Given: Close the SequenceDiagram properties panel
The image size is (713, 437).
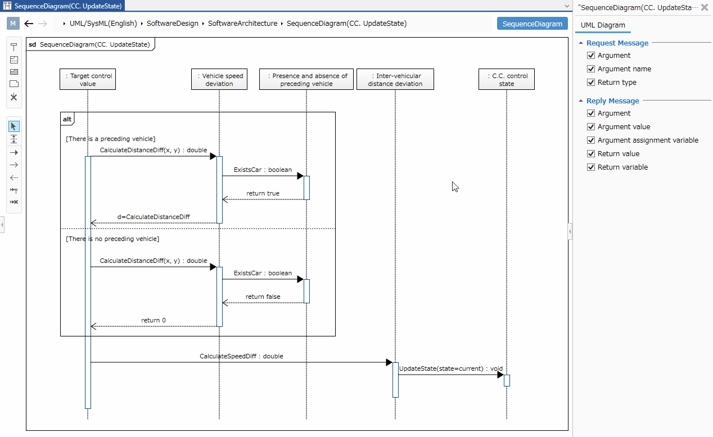Looking at the screenshot, I should point(705,8).
